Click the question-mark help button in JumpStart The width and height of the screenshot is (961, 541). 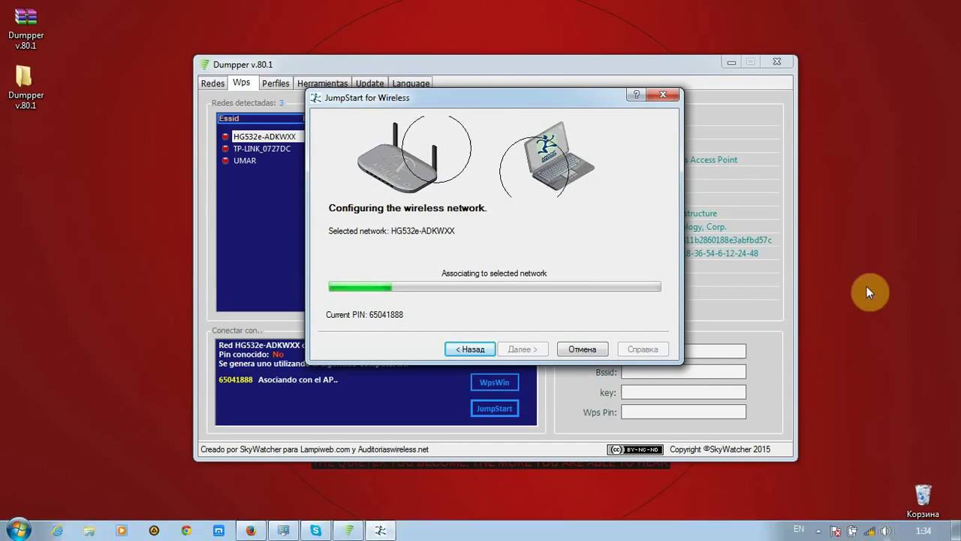pyautogui.click(x=636, y=95)
